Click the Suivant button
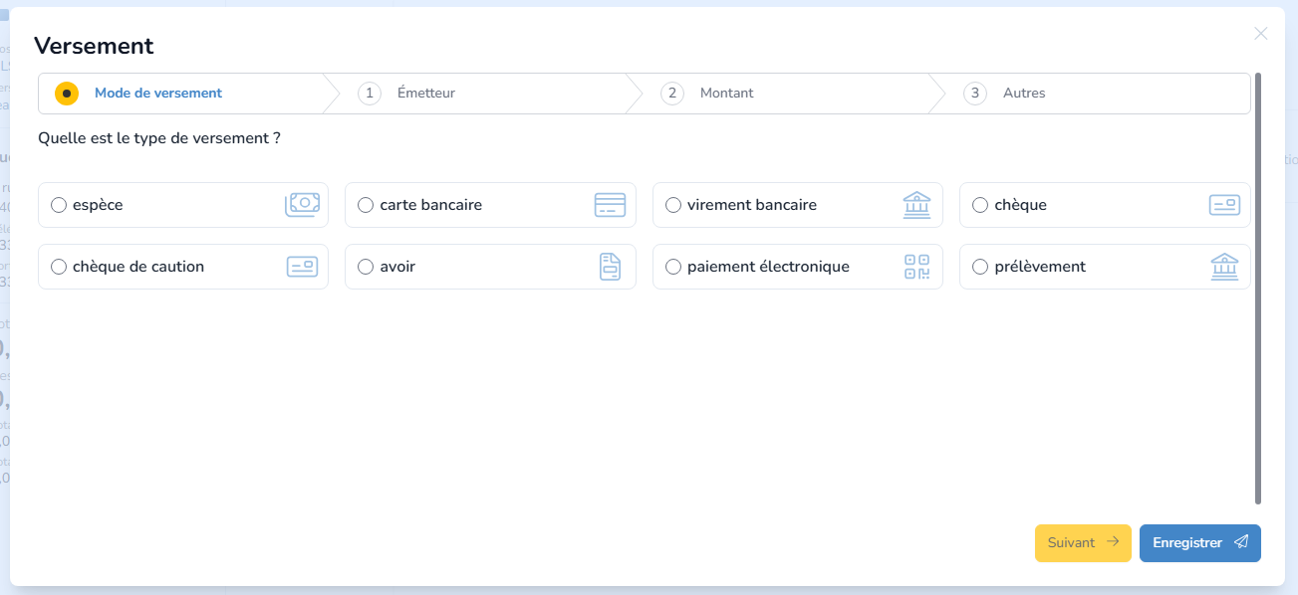1298x595 pixels. point(1083,543)
